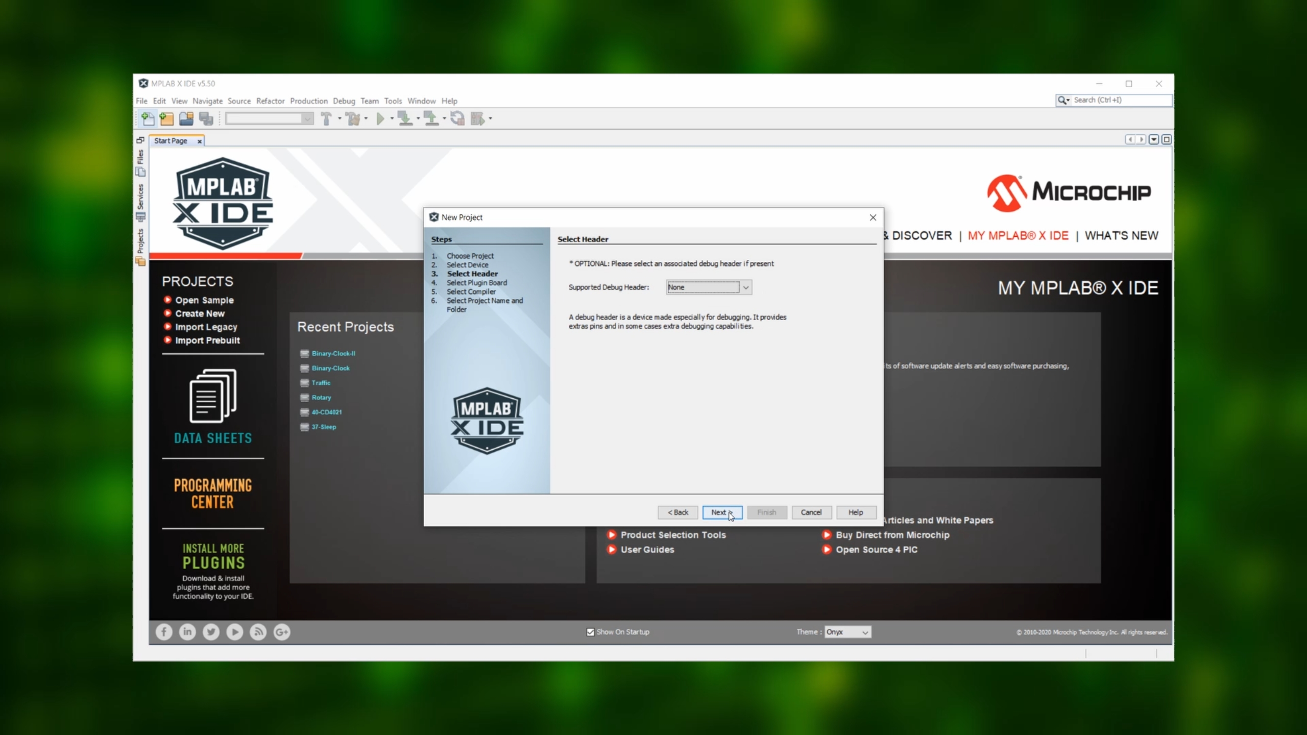Screen dimensions: 1307x735
Task: Open the Theme Onyx dropdown
Action: click(848, 632)
